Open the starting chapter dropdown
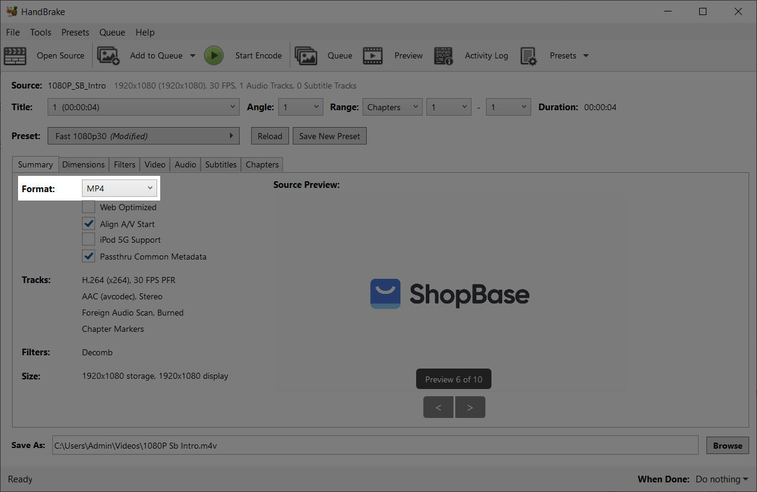757x492 pixels. click(x=449, y=107)
